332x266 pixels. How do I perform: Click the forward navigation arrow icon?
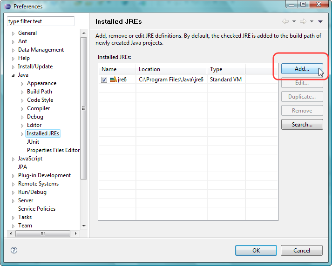[x=303, y=21]
